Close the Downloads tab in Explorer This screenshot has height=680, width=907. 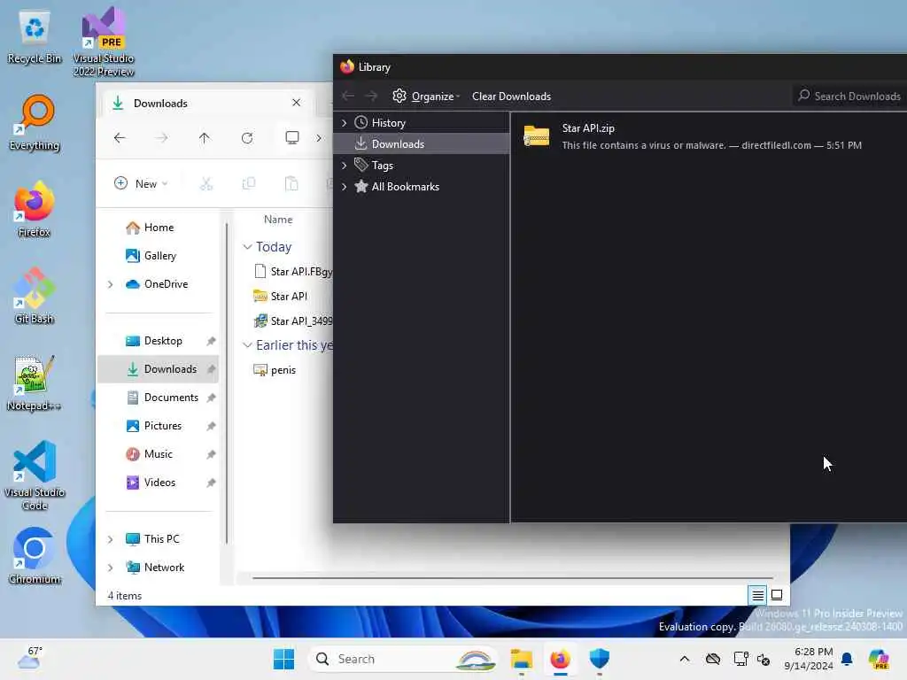coord(296,103)
